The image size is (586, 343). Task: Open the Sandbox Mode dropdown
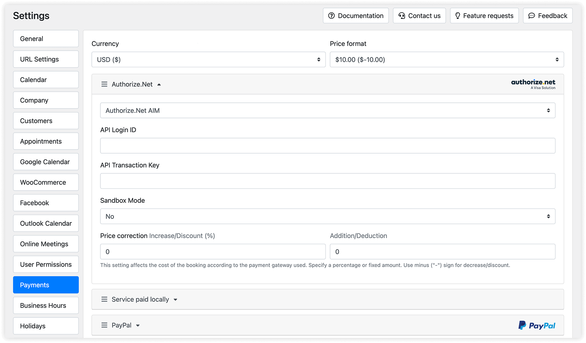pyautogui.click(x=328, y=216)
